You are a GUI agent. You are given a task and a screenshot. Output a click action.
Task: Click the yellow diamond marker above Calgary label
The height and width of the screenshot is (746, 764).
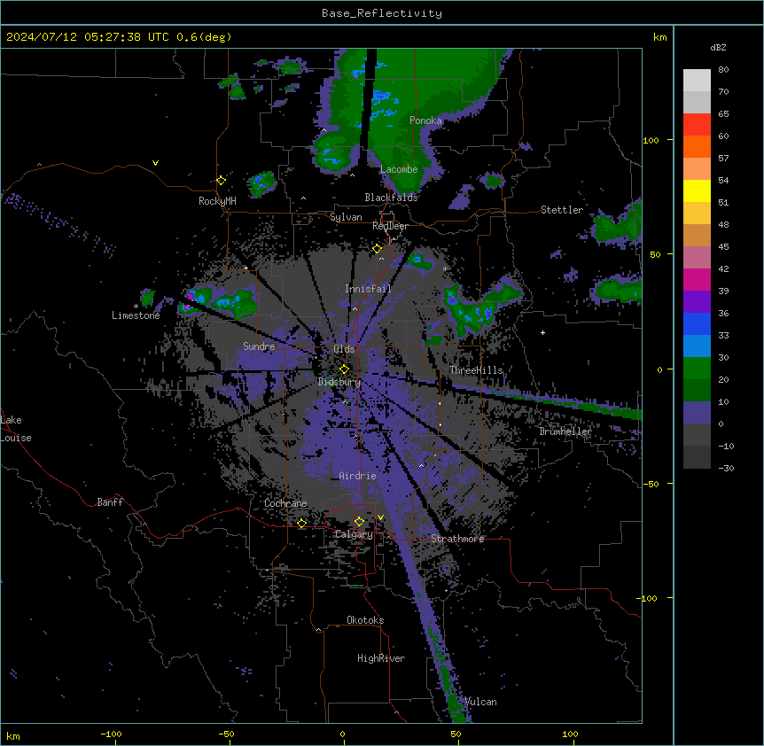(359, 522)
